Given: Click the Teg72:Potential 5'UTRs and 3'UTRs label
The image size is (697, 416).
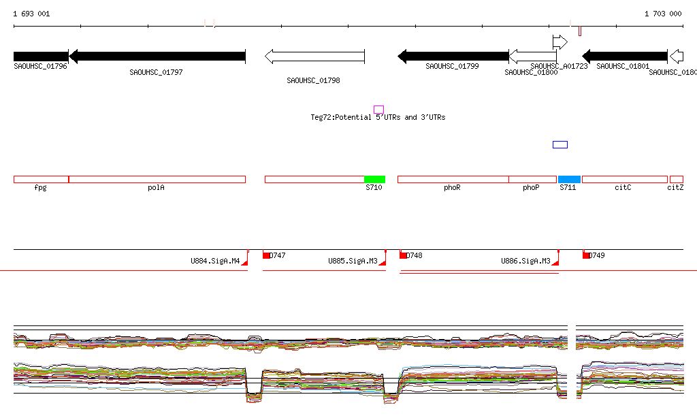Looking at the screenshot, I should point(378,117).
